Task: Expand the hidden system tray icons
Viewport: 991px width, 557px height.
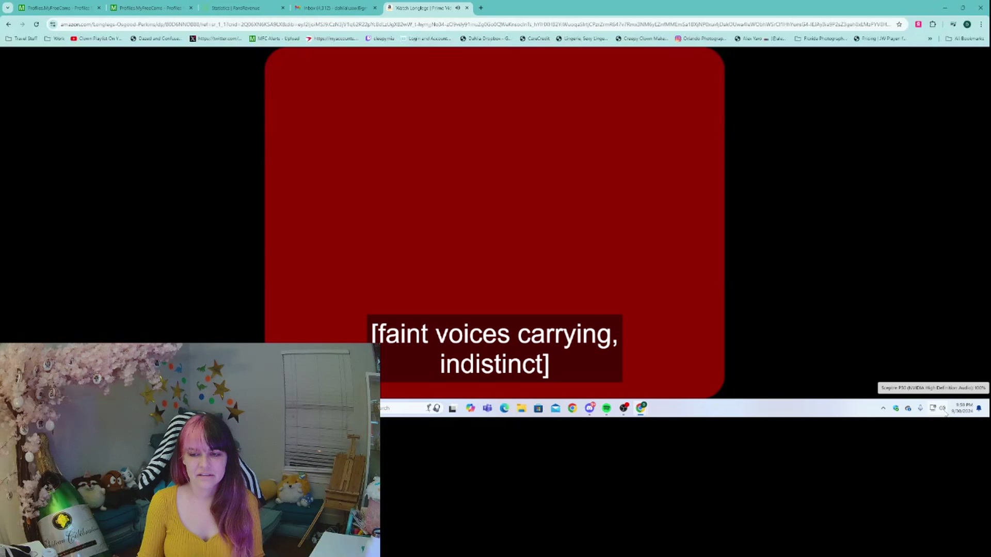Action: click(x=883, y=408)
